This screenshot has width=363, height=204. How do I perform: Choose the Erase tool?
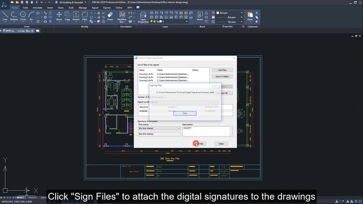click(110, 16)
